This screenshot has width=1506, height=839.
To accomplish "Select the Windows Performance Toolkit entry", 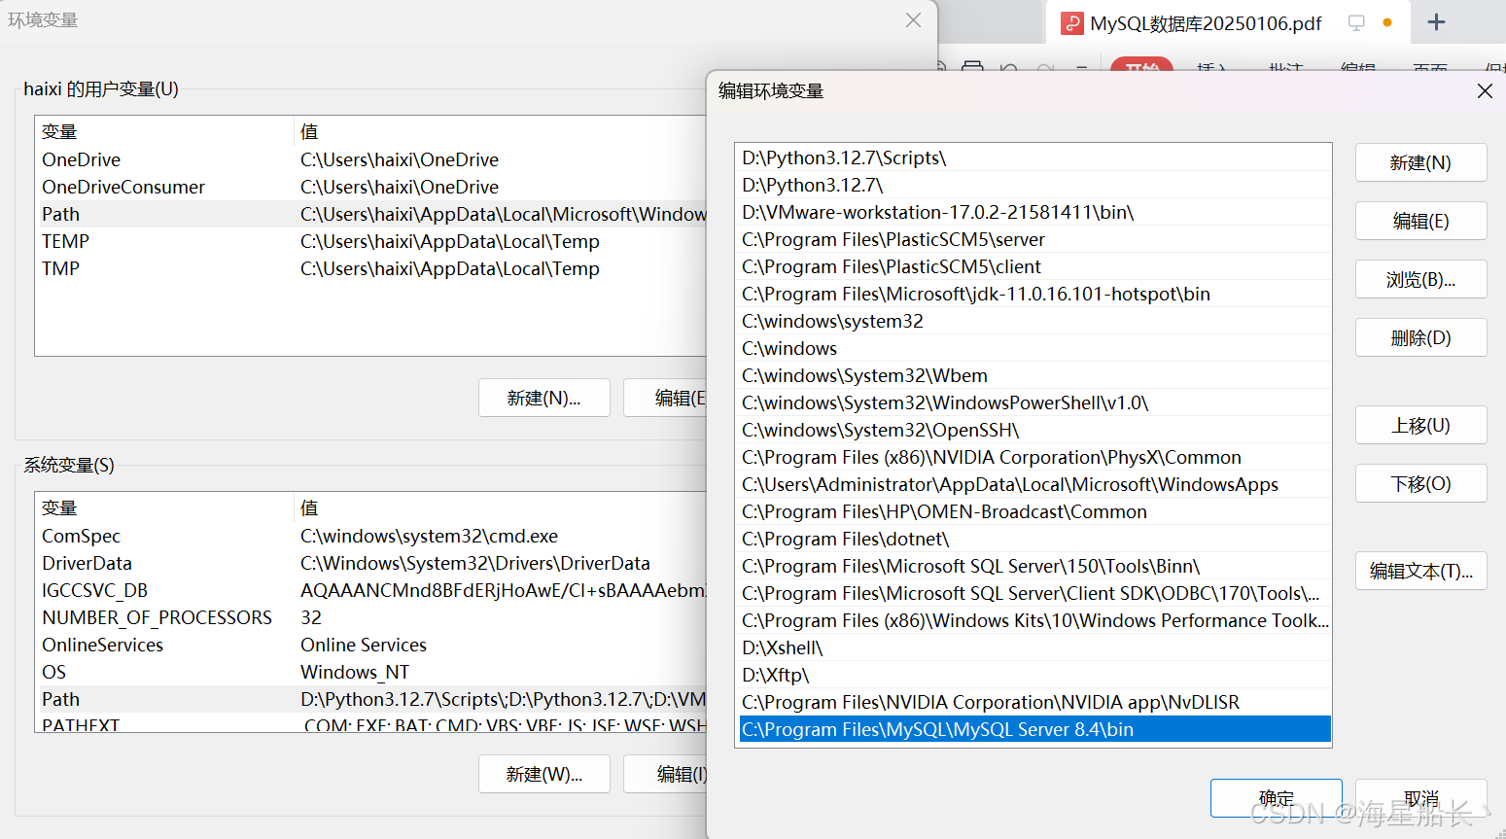I will (x=1034, y=620).
